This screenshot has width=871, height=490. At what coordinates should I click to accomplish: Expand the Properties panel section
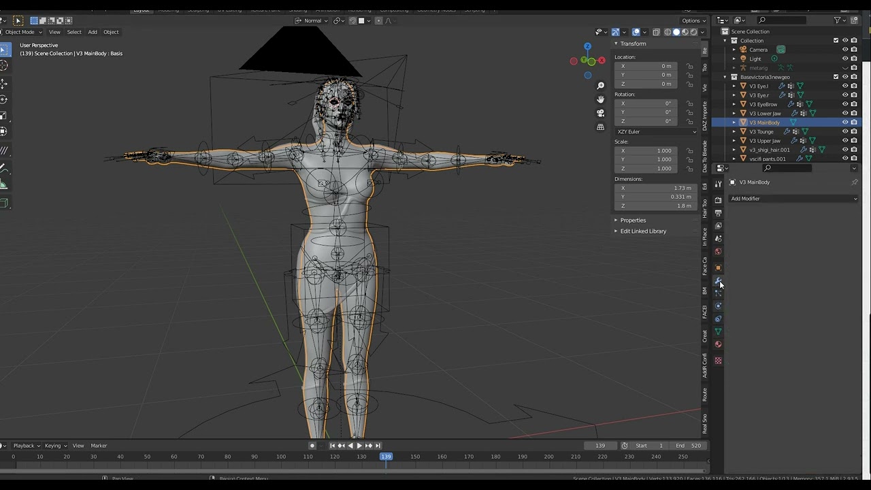pos(633,220)
